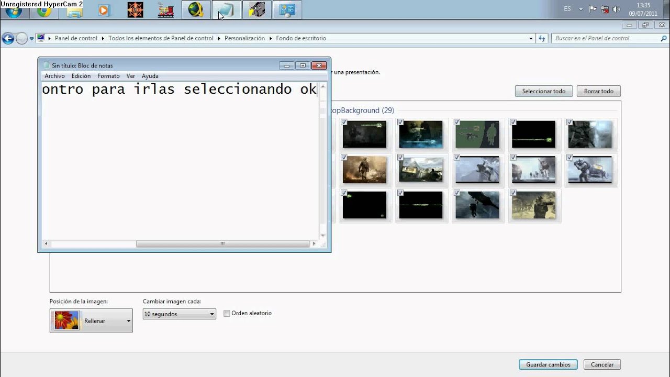
Task: Switch to the Notepad taskbar icon
Action: pos(226,10)
